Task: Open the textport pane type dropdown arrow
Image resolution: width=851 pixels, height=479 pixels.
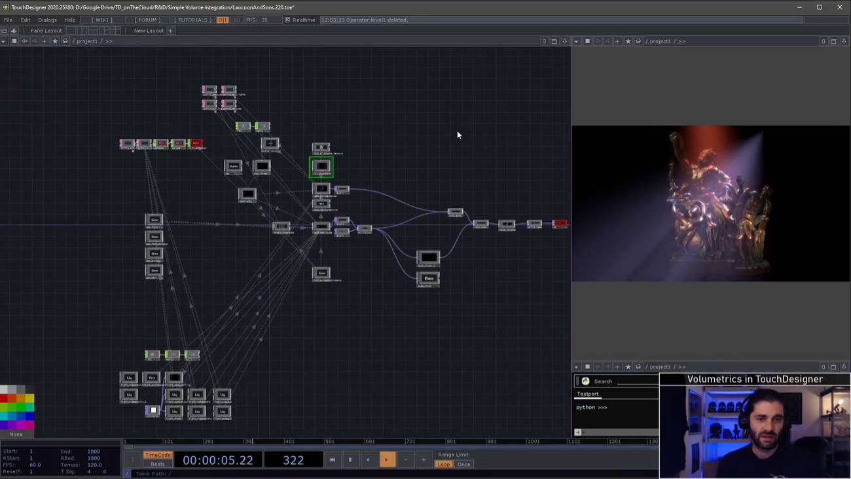Action: point(576,366)
